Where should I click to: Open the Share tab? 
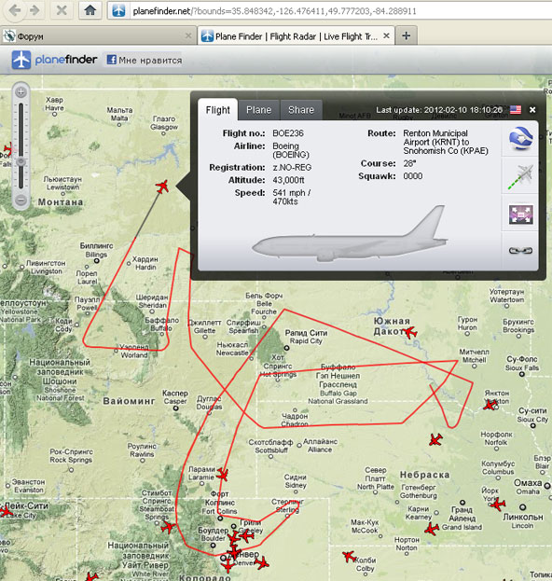(301, 110)
